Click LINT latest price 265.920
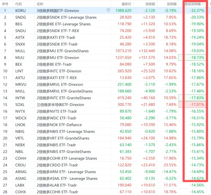211x195 pixels. pyautogui.click(x=124, y=71)
